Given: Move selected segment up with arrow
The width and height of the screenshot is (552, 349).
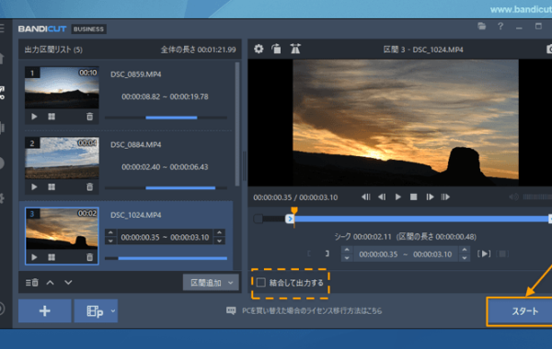Looking at the screenshot, I should coord(51,283).
